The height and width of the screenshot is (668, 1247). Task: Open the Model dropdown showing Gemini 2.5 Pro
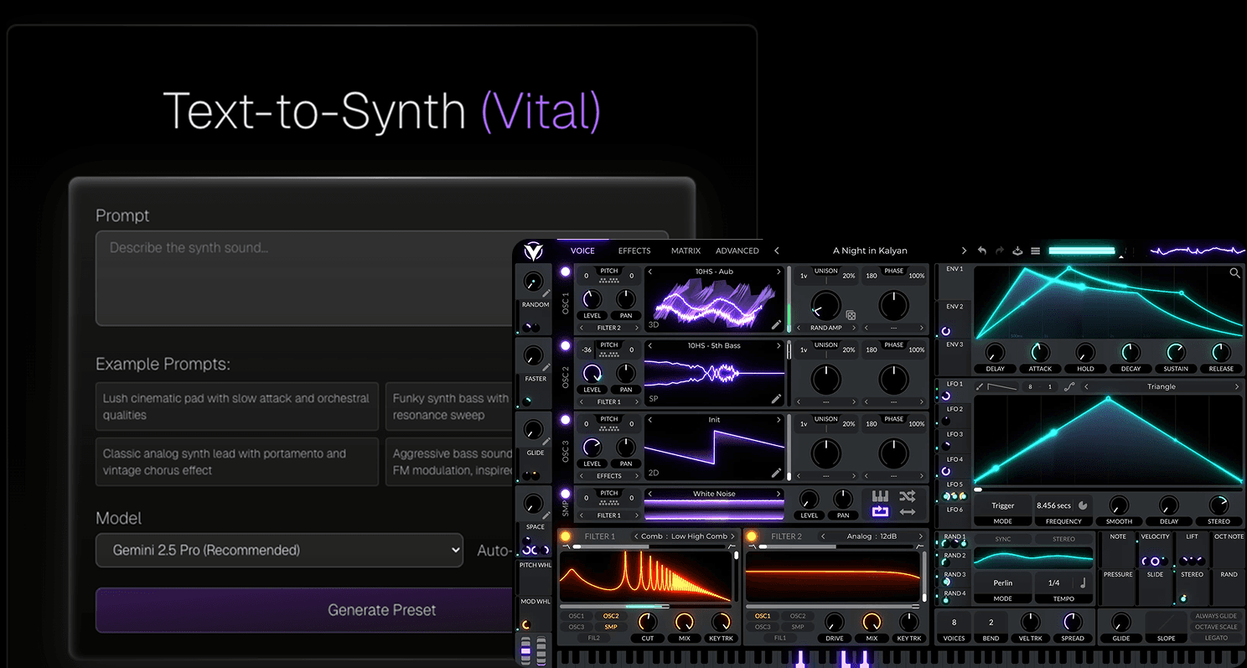[279, 550]
